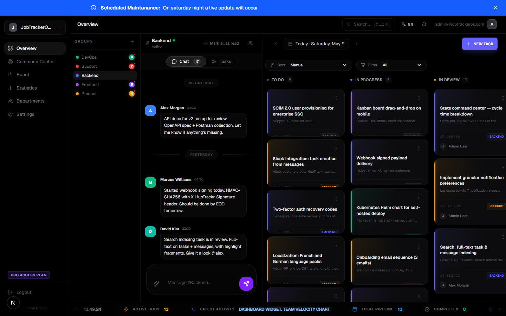Screen dimensions: 506x316
Task: Click the COMPLETED checkmark icon
Action: (x=427, y=309)
